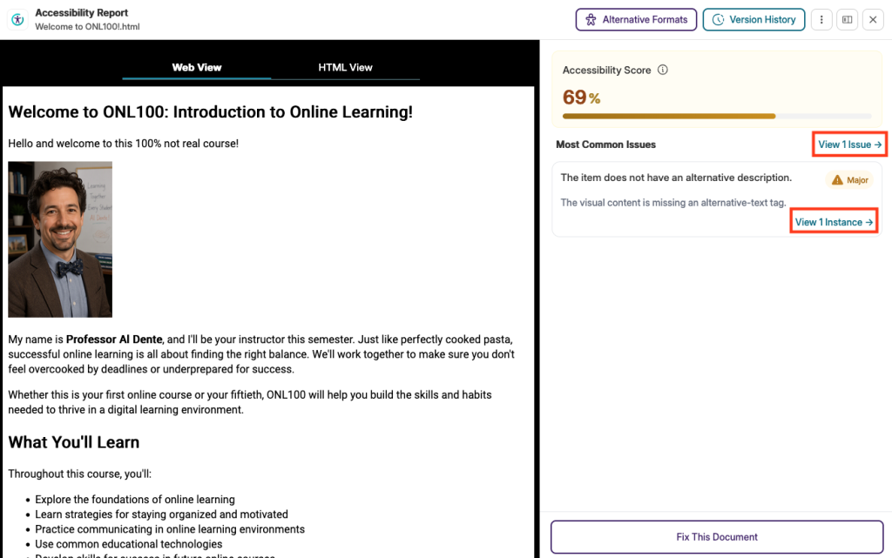Click the Fix This Document button
This screenshot has width=892, height=558.
point(717,537)
